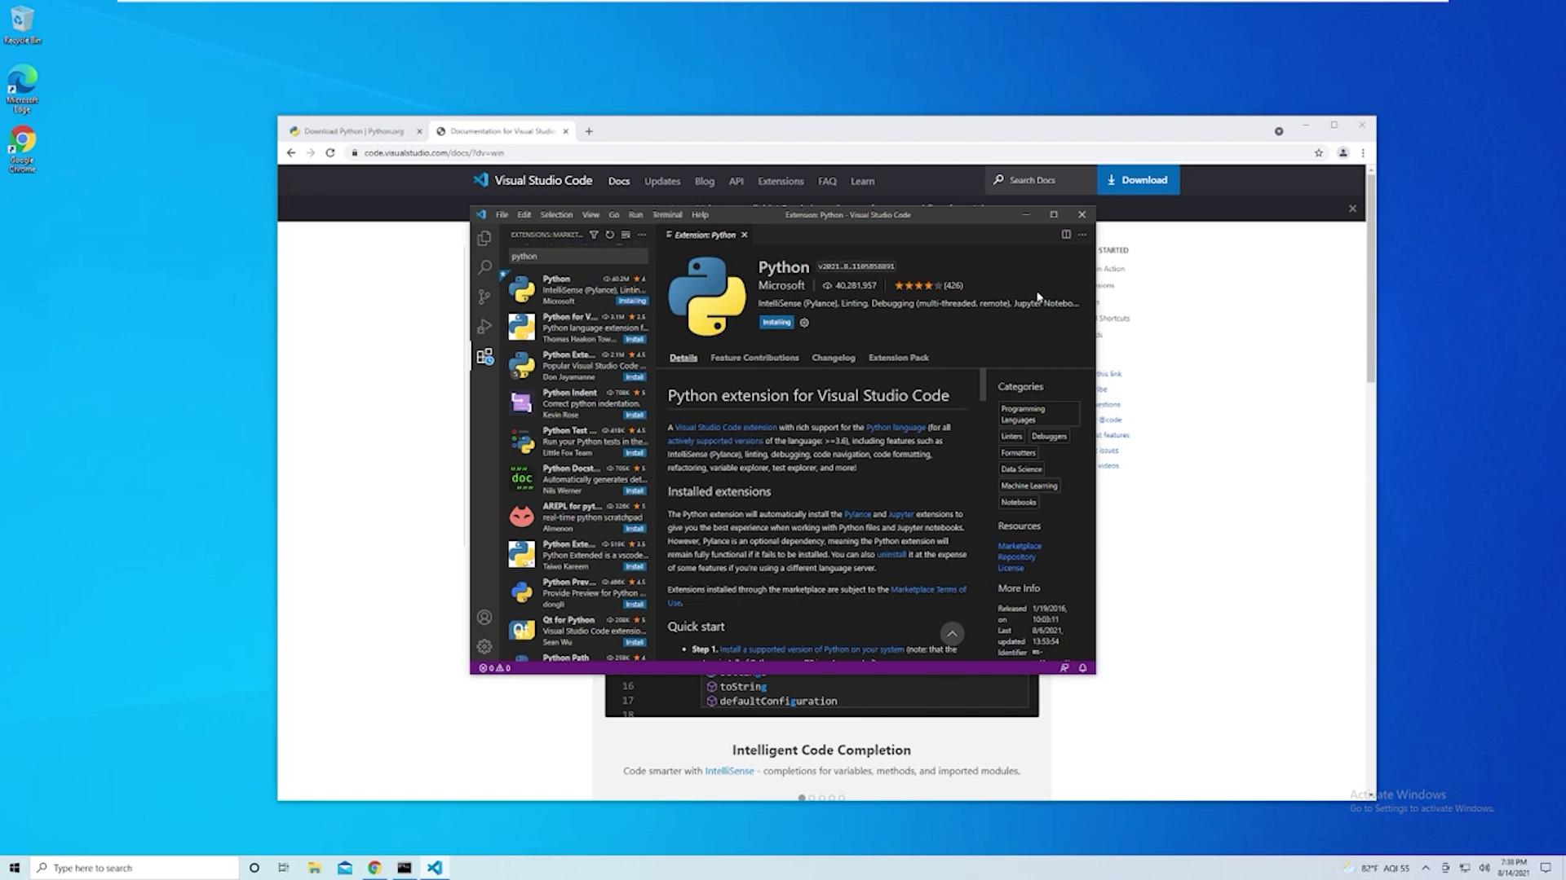Switch to the Changelog tab
Viewport: 1566px width, 880px height.
coord(834,358)
